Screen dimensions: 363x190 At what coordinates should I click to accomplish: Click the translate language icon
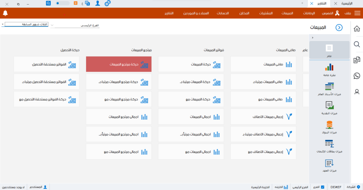(87, 3)
